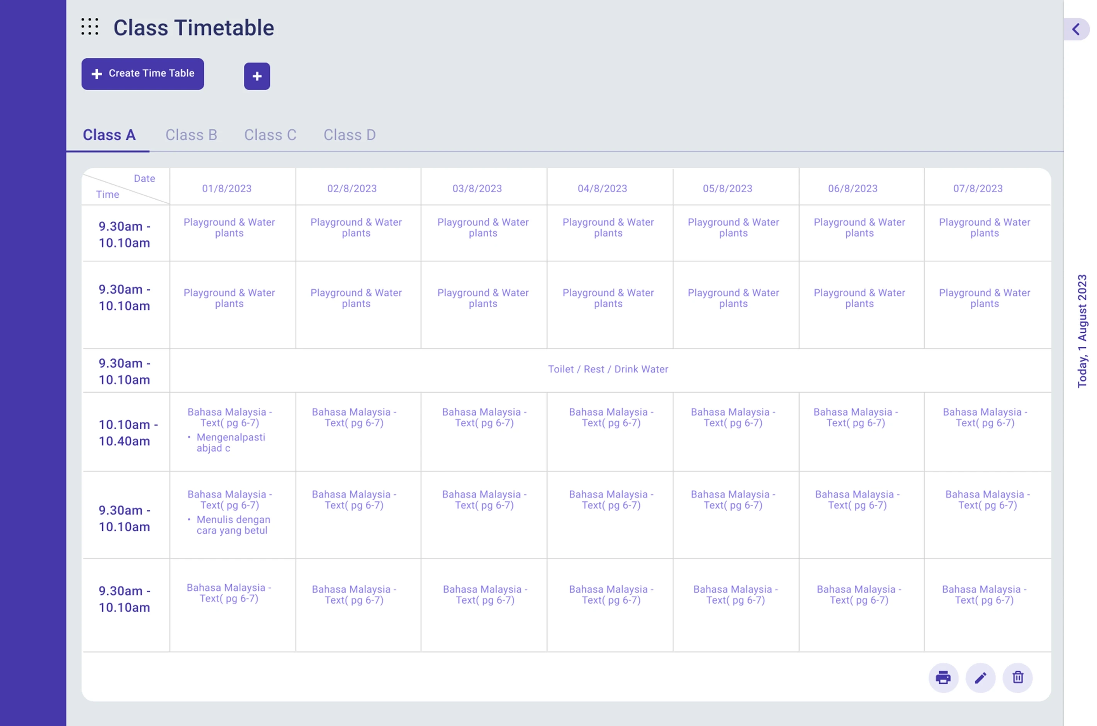Click the Today, 1 August 2023 label
The height and width of the screenshot is (726, 1097).
[1082, 331]
